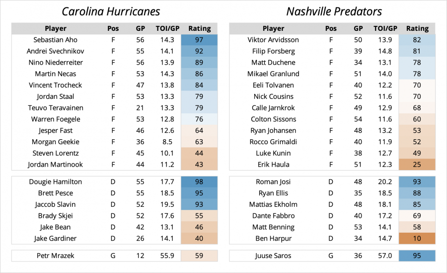This screenshot has width=447, height=273.
Task: Click Sebastian Aho's 97 rating cell
Action: pyautogui.click(x=200, y=40)
